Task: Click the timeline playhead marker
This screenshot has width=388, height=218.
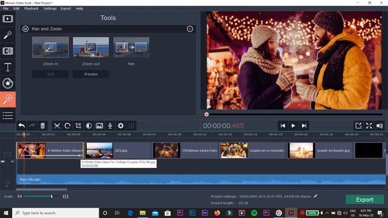Action: pyautogui.click(x=24, y=134)
